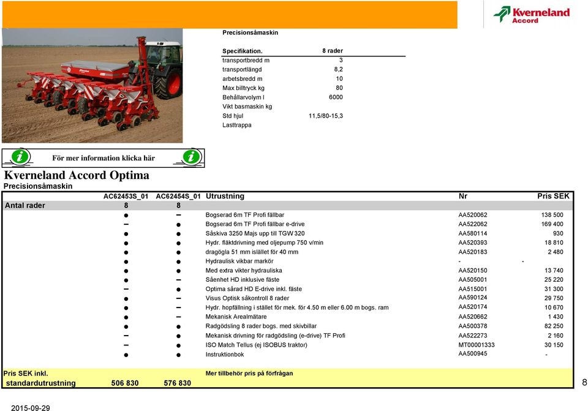Select Behållarvolym value 6000
Screen dimensions: 588x411
pos(336,97)
